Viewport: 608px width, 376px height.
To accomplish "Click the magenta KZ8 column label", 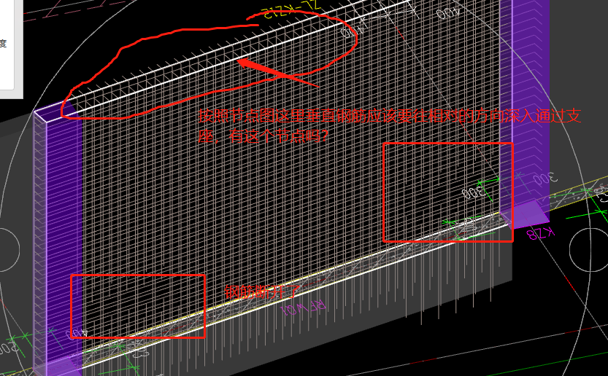I will 541,232.
